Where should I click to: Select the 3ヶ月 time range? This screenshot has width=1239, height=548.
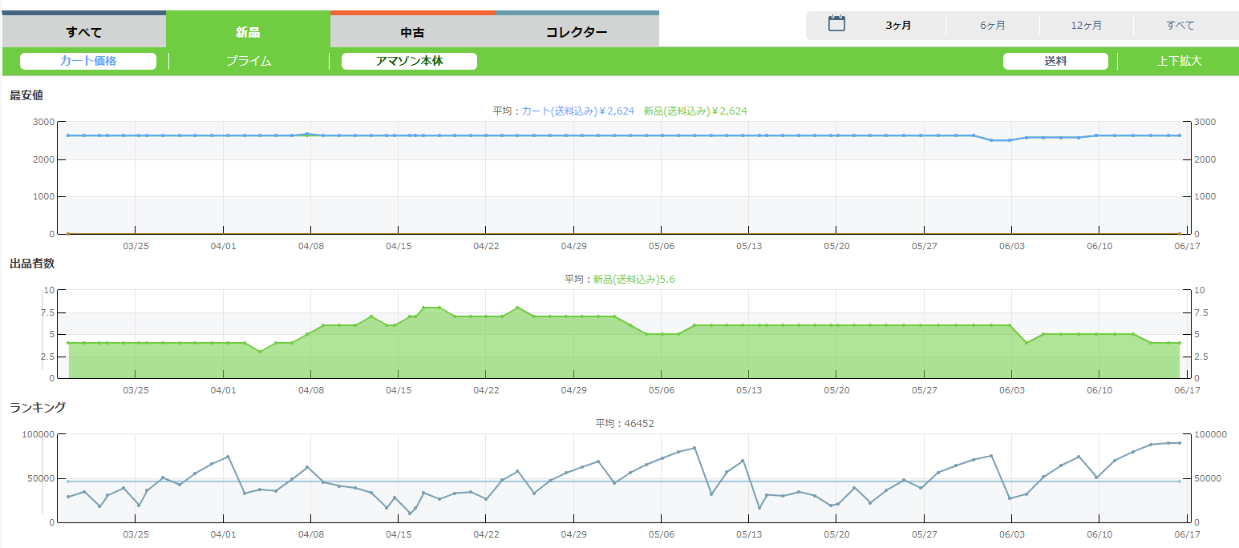coord(898,26)
